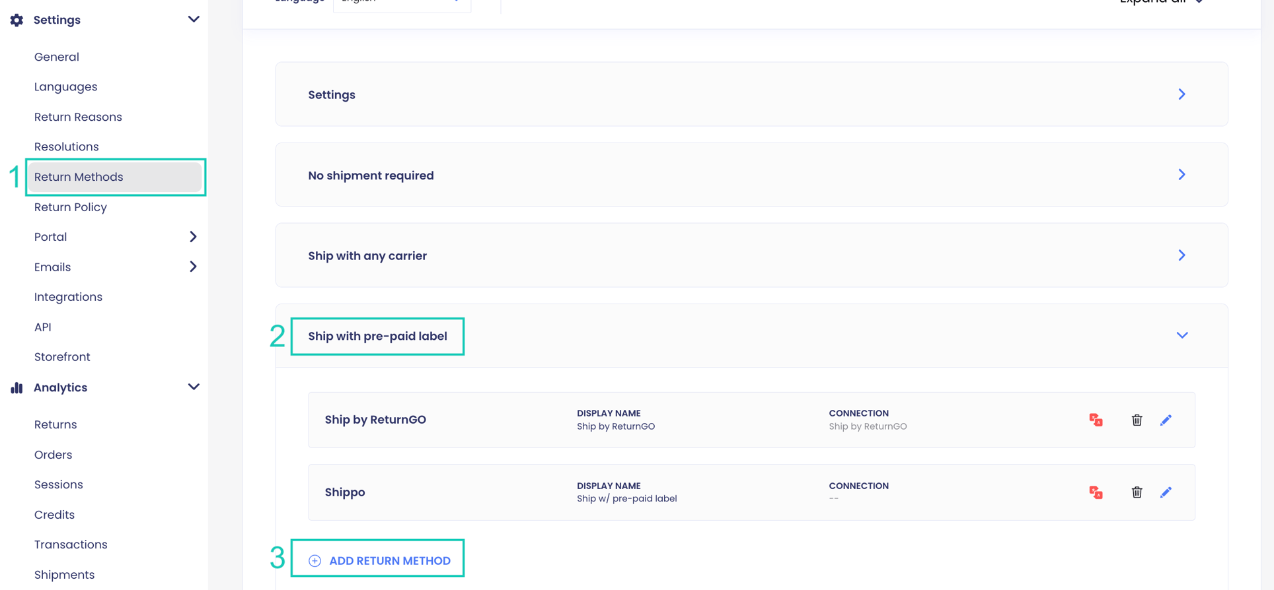Open API settings page

point(42,327)
